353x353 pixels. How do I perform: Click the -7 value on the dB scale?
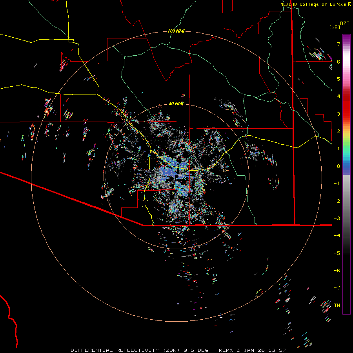337,288
